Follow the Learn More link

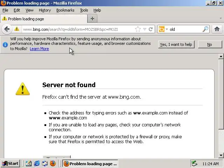39,49
